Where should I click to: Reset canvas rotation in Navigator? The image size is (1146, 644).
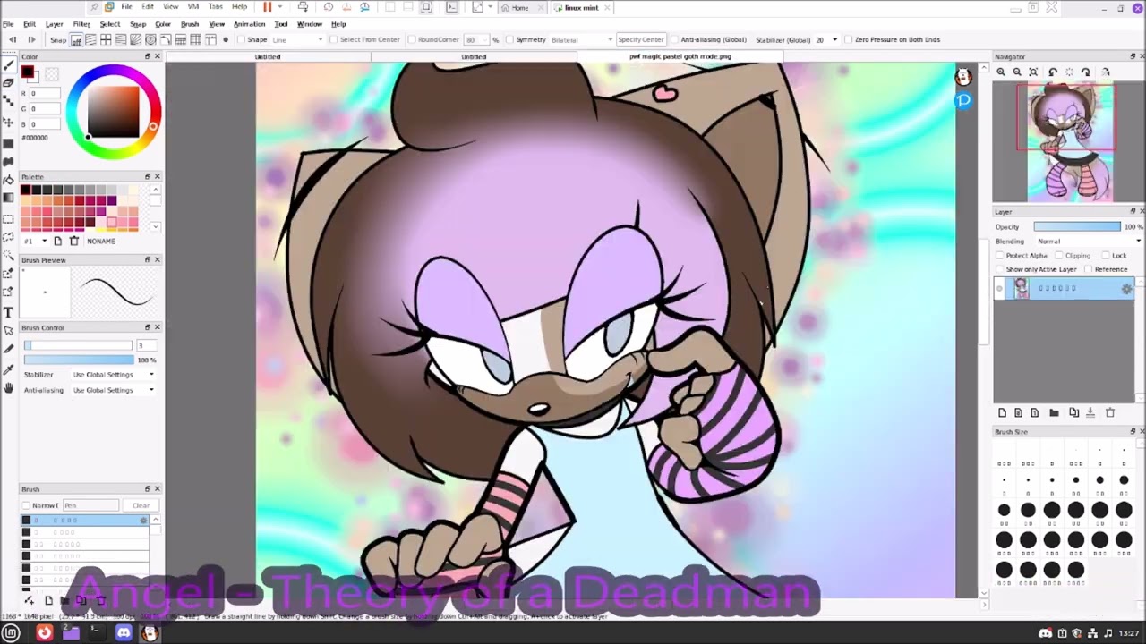click(1069, 72)
